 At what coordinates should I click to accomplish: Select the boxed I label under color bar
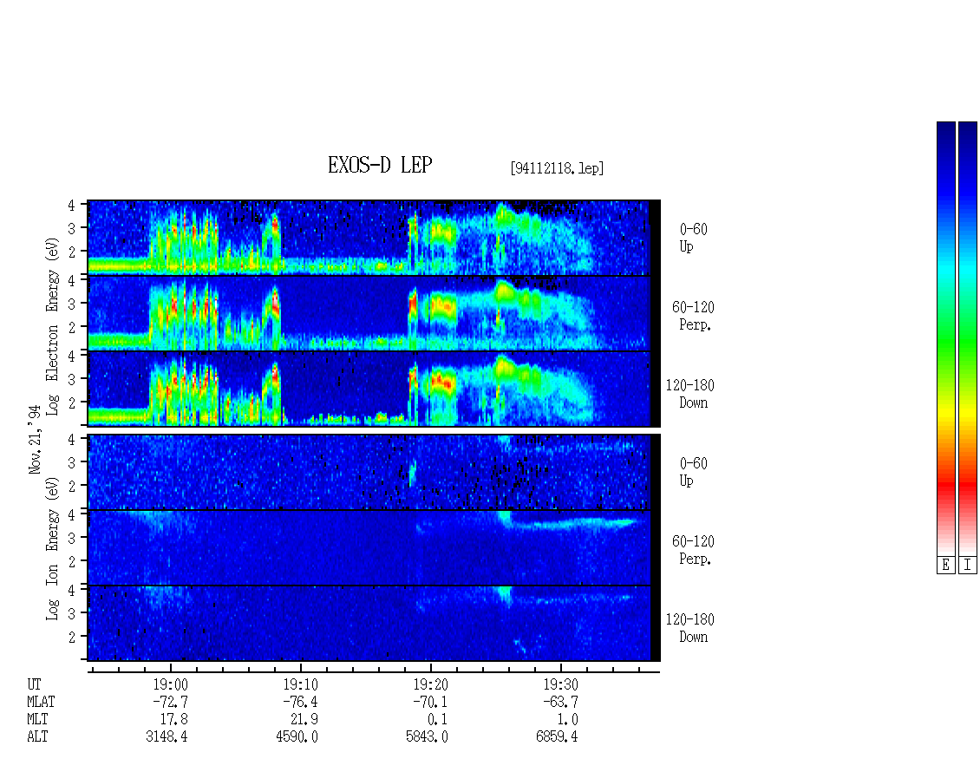[968, 565]
